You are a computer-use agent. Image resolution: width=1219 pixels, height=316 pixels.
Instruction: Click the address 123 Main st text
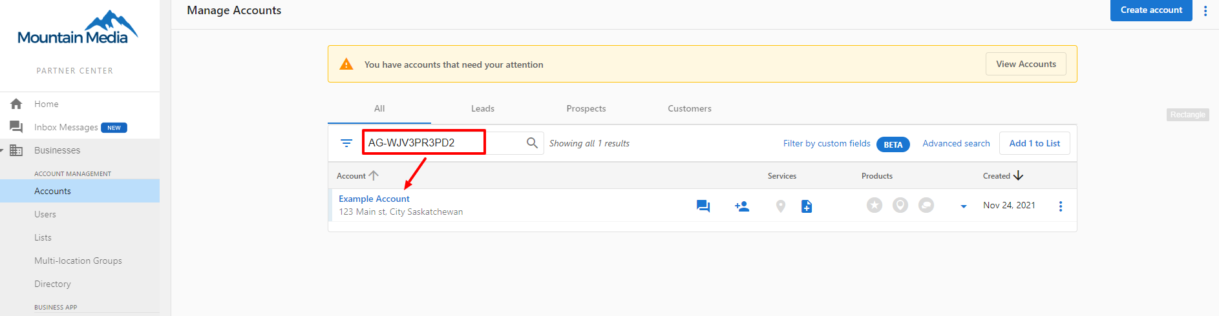click(401, 212)
